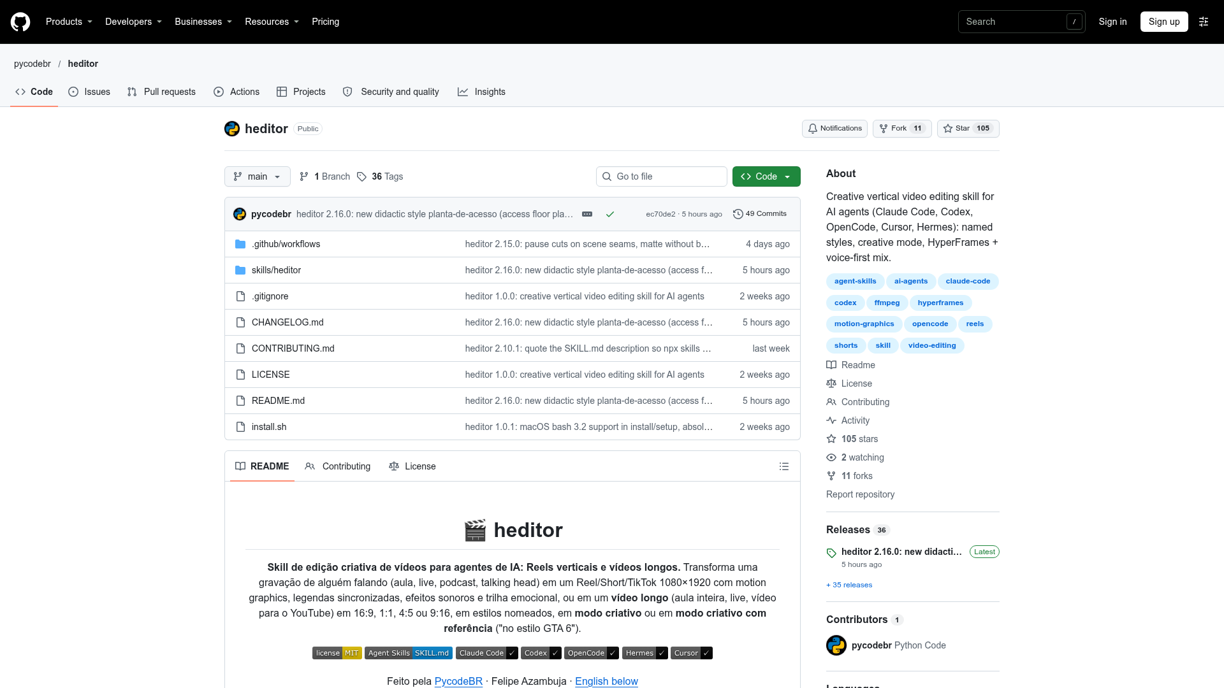Expand the main branch dropdown
The width and height of the screenshot is (1224, 688).
coord(258,176)
